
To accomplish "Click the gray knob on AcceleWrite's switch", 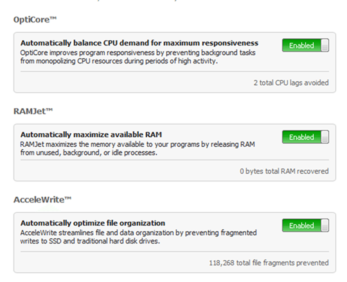I will pyautogui.click(x=325, y=226).
